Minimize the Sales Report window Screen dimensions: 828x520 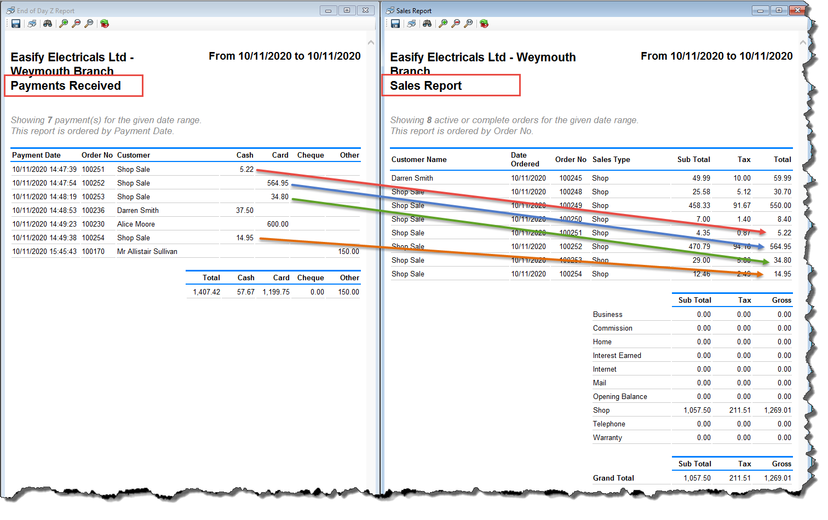tap(760, 10)
